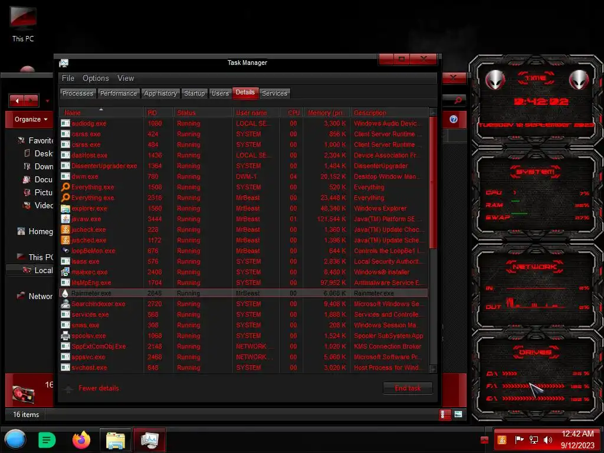Select the lsass.exe process row
The height and width of the screenshot is (453, 604).
coord(244,261)
